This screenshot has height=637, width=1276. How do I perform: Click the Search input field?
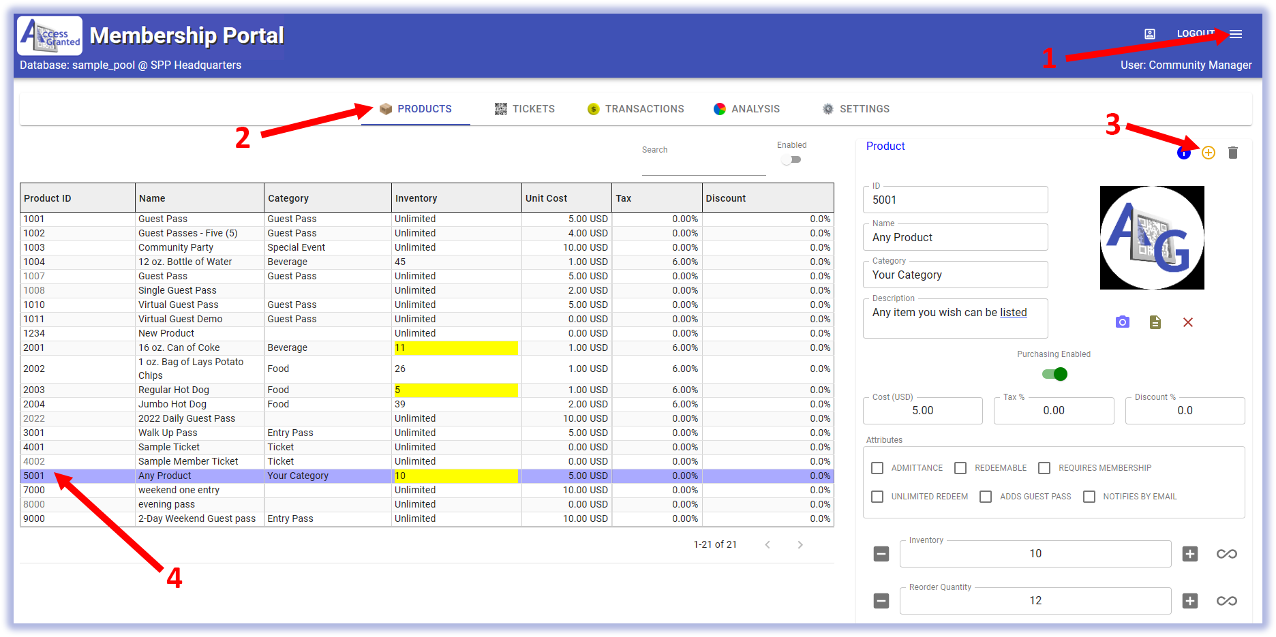[703, 165]
